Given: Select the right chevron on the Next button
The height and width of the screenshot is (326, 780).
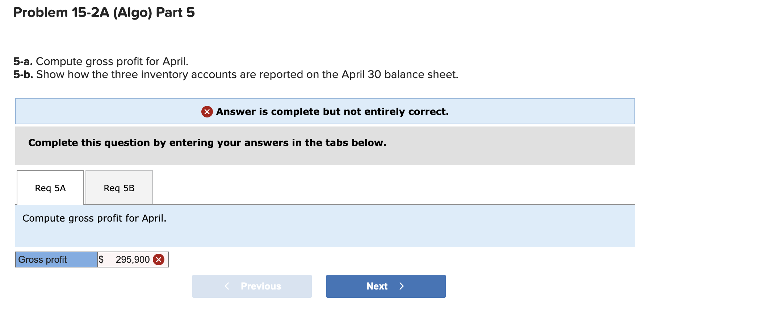Looking at the screenshot, I should coord(402,286).
